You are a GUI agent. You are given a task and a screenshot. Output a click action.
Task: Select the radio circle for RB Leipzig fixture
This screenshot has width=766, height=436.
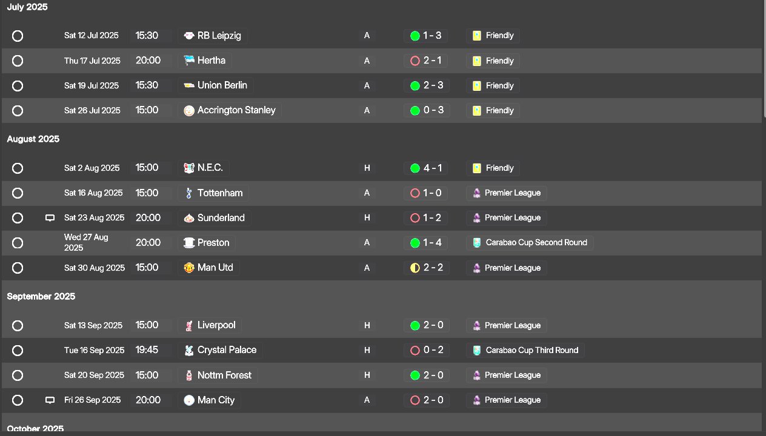coord(18,36)
